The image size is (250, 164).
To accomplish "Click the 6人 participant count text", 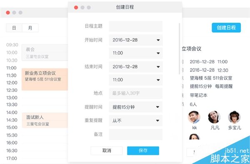I will pyautogui.click(x=193, y=104).
